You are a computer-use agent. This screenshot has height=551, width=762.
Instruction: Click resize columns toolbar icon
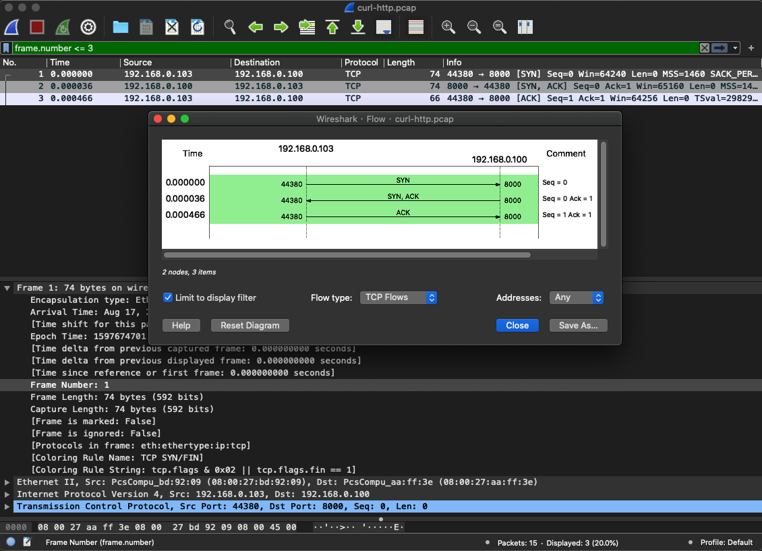pyautogui.click(x=525, y=27)
